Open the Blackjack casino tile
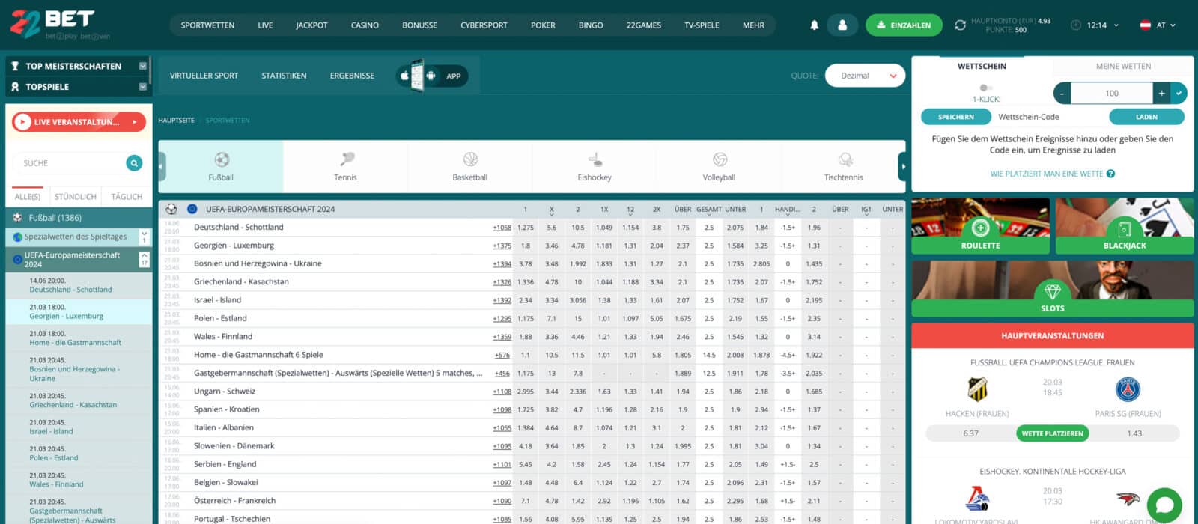The image size is (1198, 524). coord(1125,227)
